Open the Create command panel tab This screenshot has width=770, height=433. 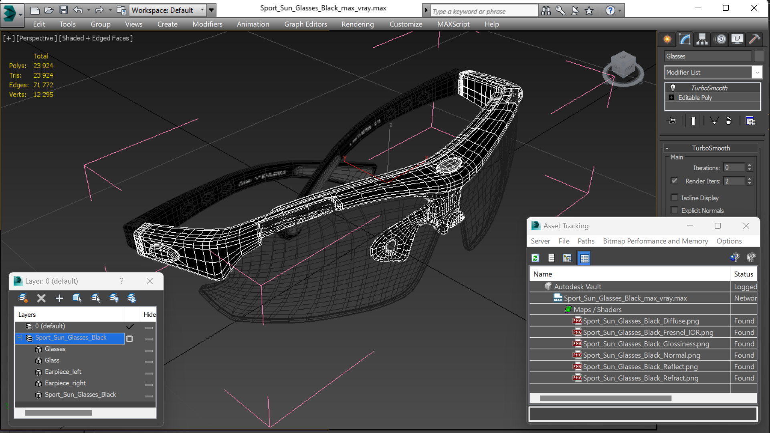[667, 39]
